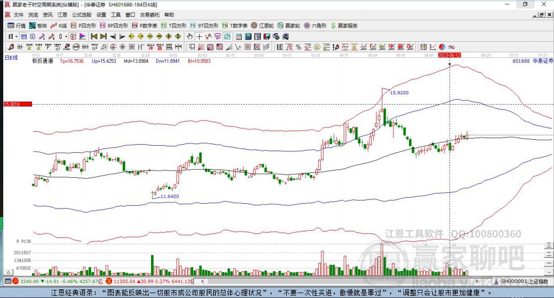Click the 15.9200 high price annotation
The width and height of the screenshot is (554, 298).
pos(399,93)
